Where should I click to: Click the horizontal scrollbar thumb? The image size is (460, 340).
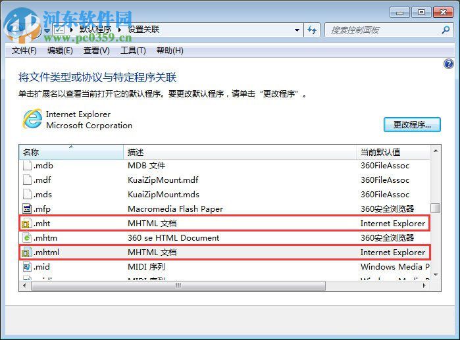tap(178, 286)
